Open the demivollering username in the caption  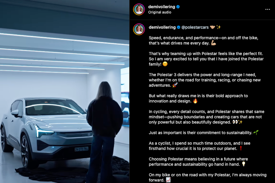(x=162, y=27)
